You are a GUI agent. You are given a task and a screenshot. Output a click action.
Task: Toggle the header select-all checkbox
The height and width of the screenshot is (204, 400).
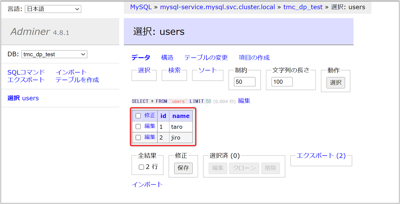138,116
